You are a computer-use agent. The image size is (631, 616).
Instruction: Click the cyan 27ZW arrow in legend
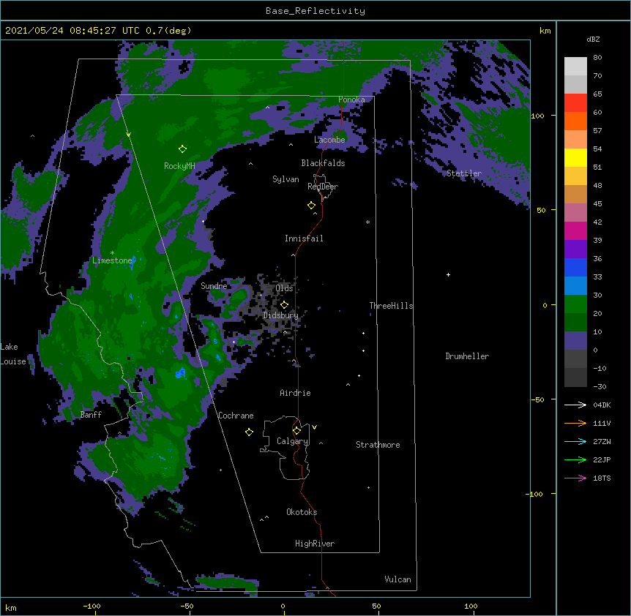point(575,441)
